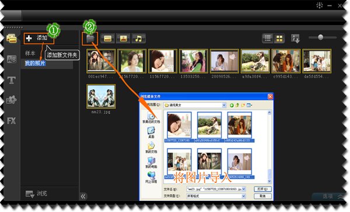Select the 样本 folder in the library
The image size is (350, 212).
click(30, 54)
